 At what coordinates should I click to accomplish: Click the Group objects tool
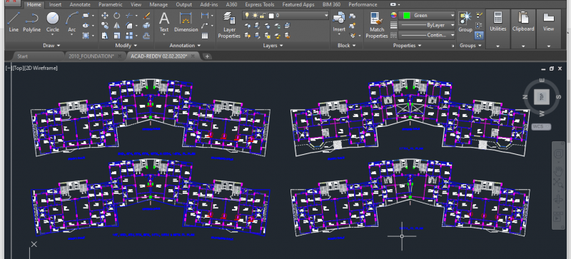coord(465,22)
